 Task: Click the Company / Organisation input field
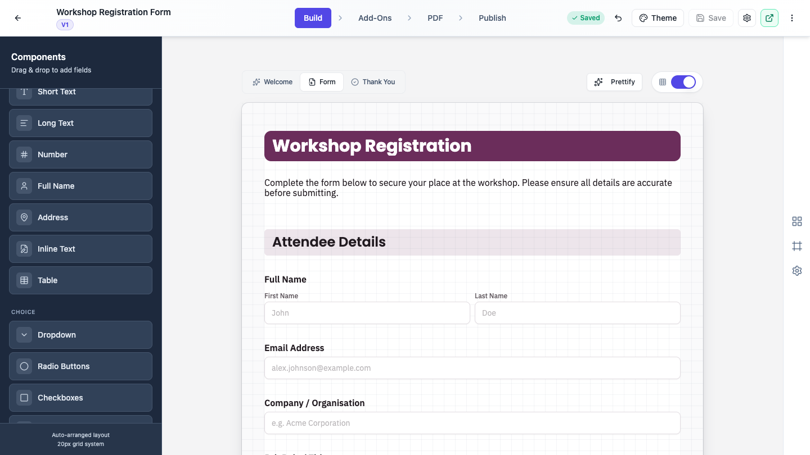point(472,423)
